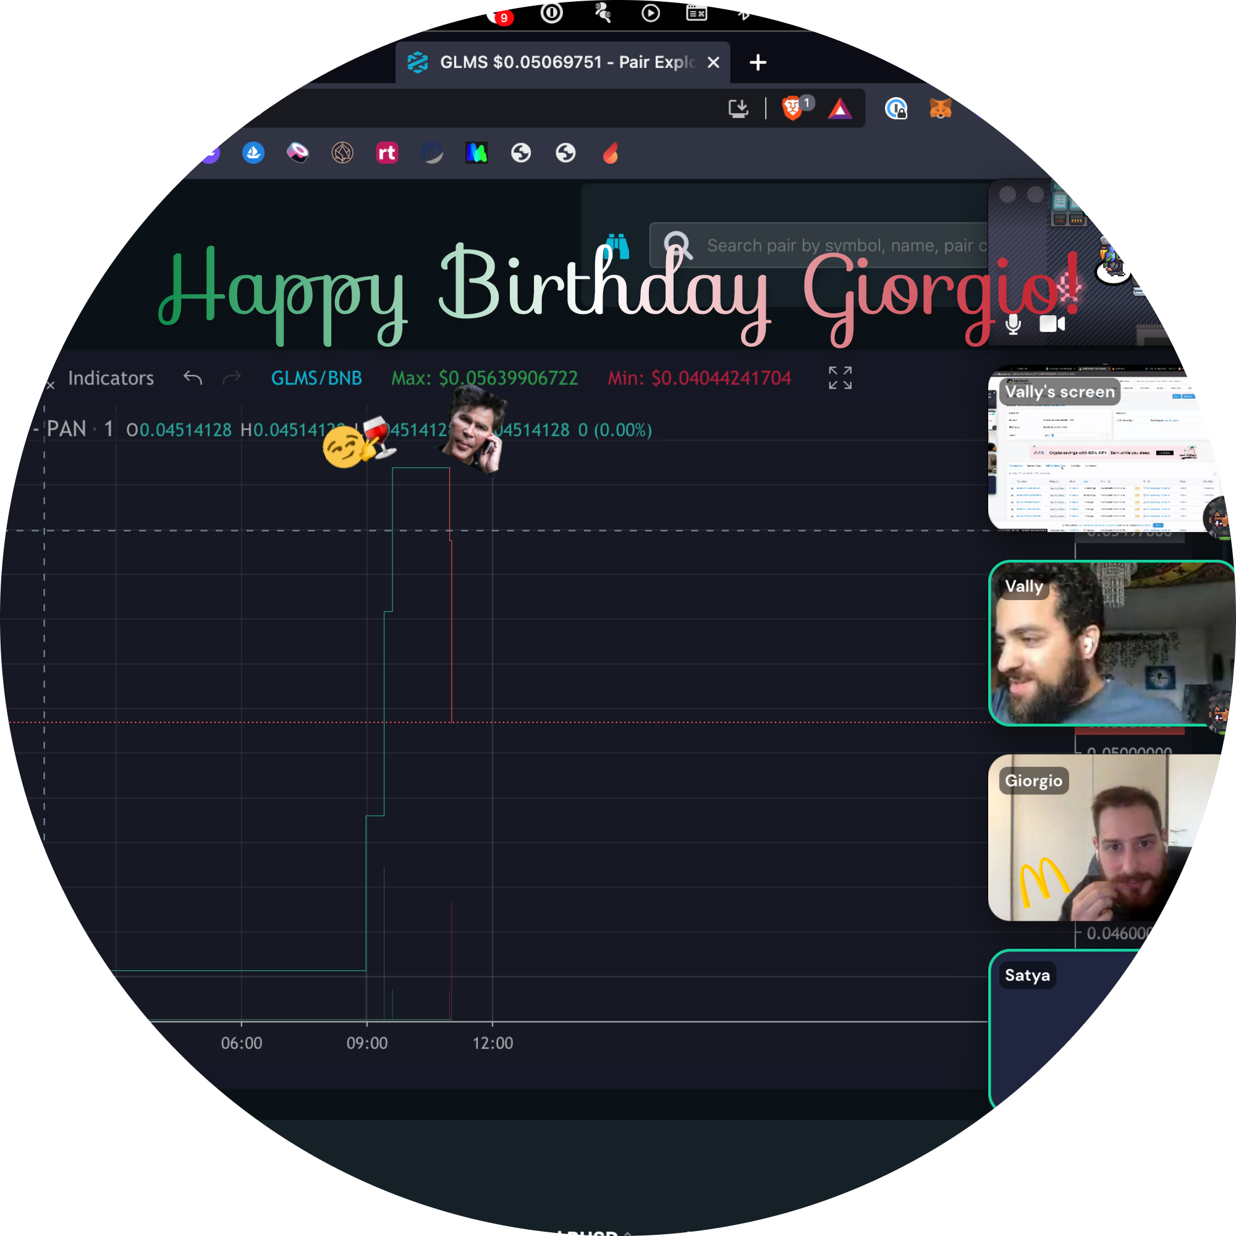Mute the microphone in the video call

[1014, 325]
